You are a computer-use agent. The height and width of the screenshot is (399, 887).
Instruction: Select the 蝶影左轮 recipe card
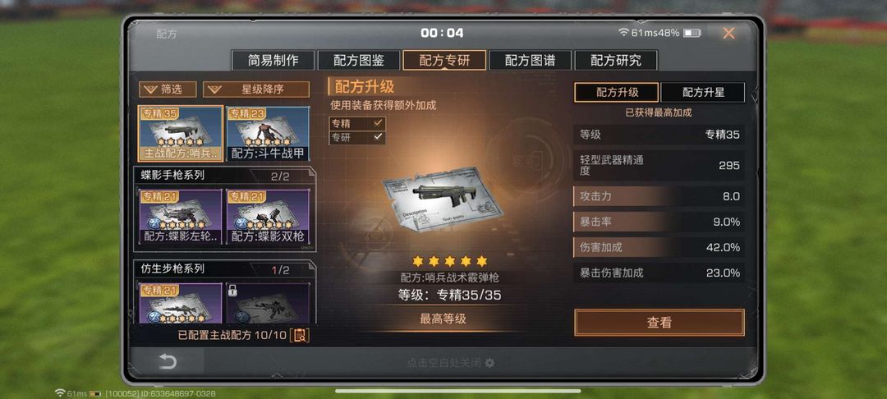coord(181,217)
